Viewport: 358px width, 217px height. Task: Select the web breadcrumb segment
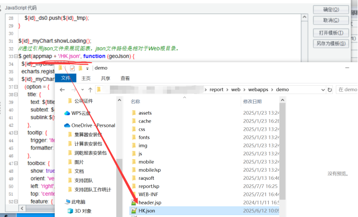(x=235, y=89)
